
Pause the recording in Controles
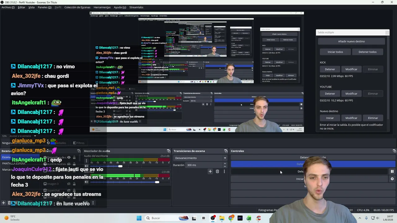point(392,172)
